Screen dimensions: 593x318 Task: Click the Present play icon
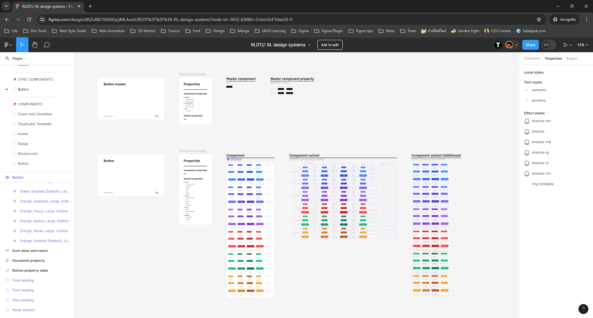[x=565, y=45]
